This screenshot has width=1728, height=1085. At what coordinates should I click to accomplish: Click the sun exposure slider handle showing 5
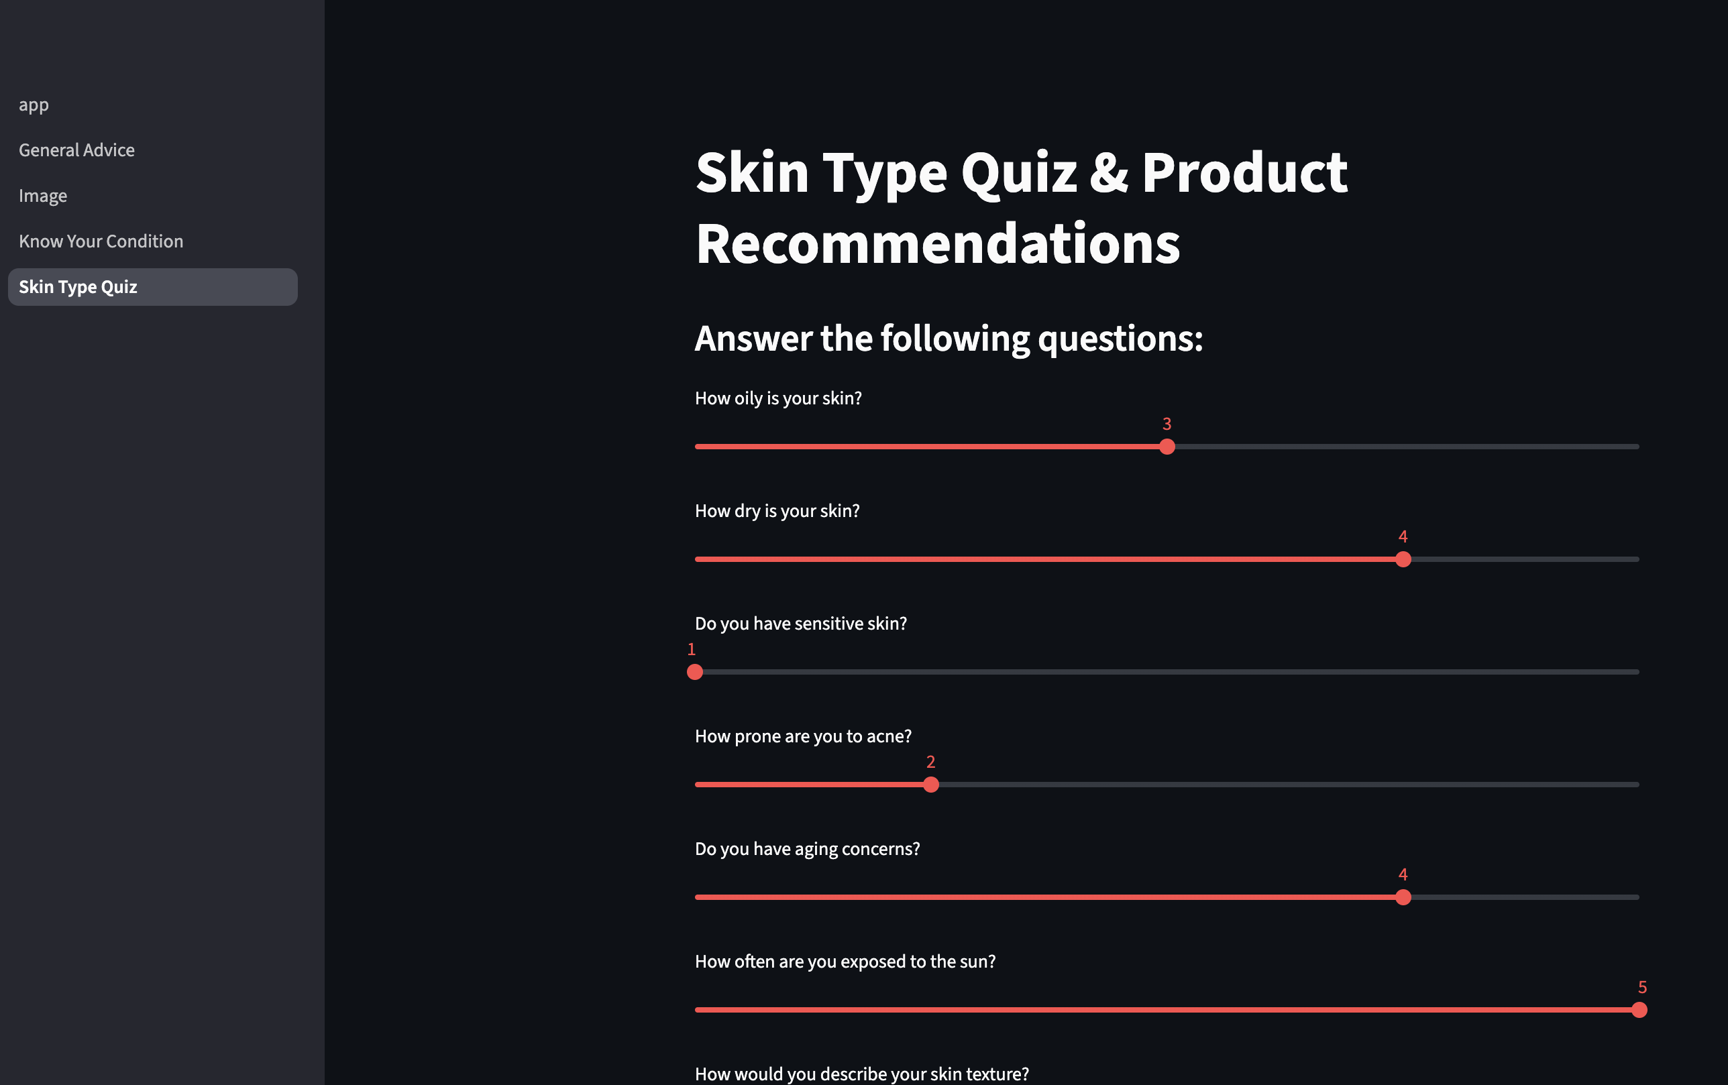coord(1639,1010)
